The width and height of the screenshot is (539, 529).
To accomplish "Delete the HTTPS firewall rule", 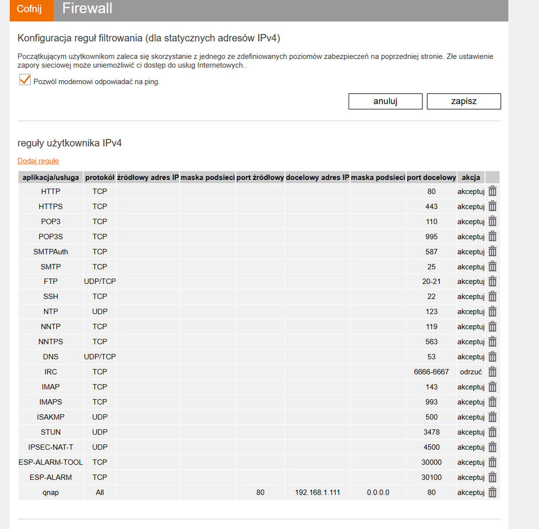I will [492, 206].
